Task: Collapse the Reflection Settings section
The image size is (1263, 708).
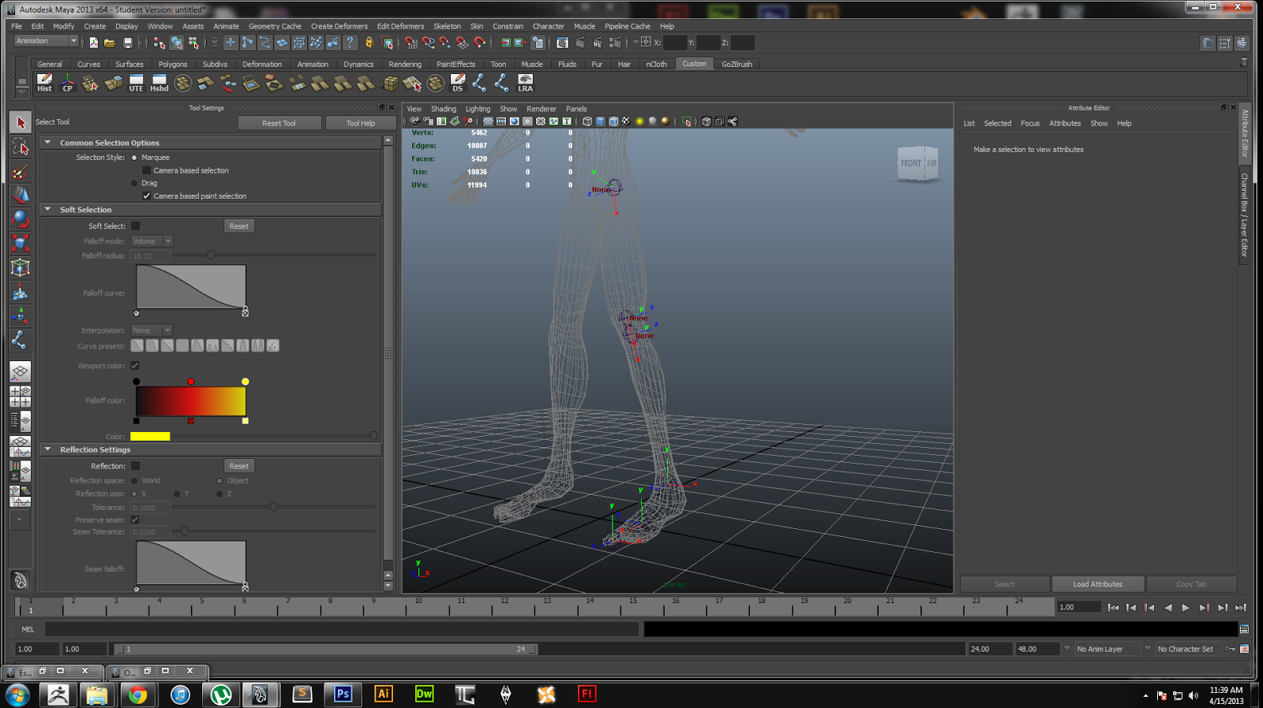Action: tap(47, 449)
